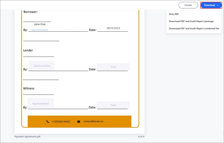The image size is (224, 143).
Task: Click the Lender Date field
Action: [113, 67]
